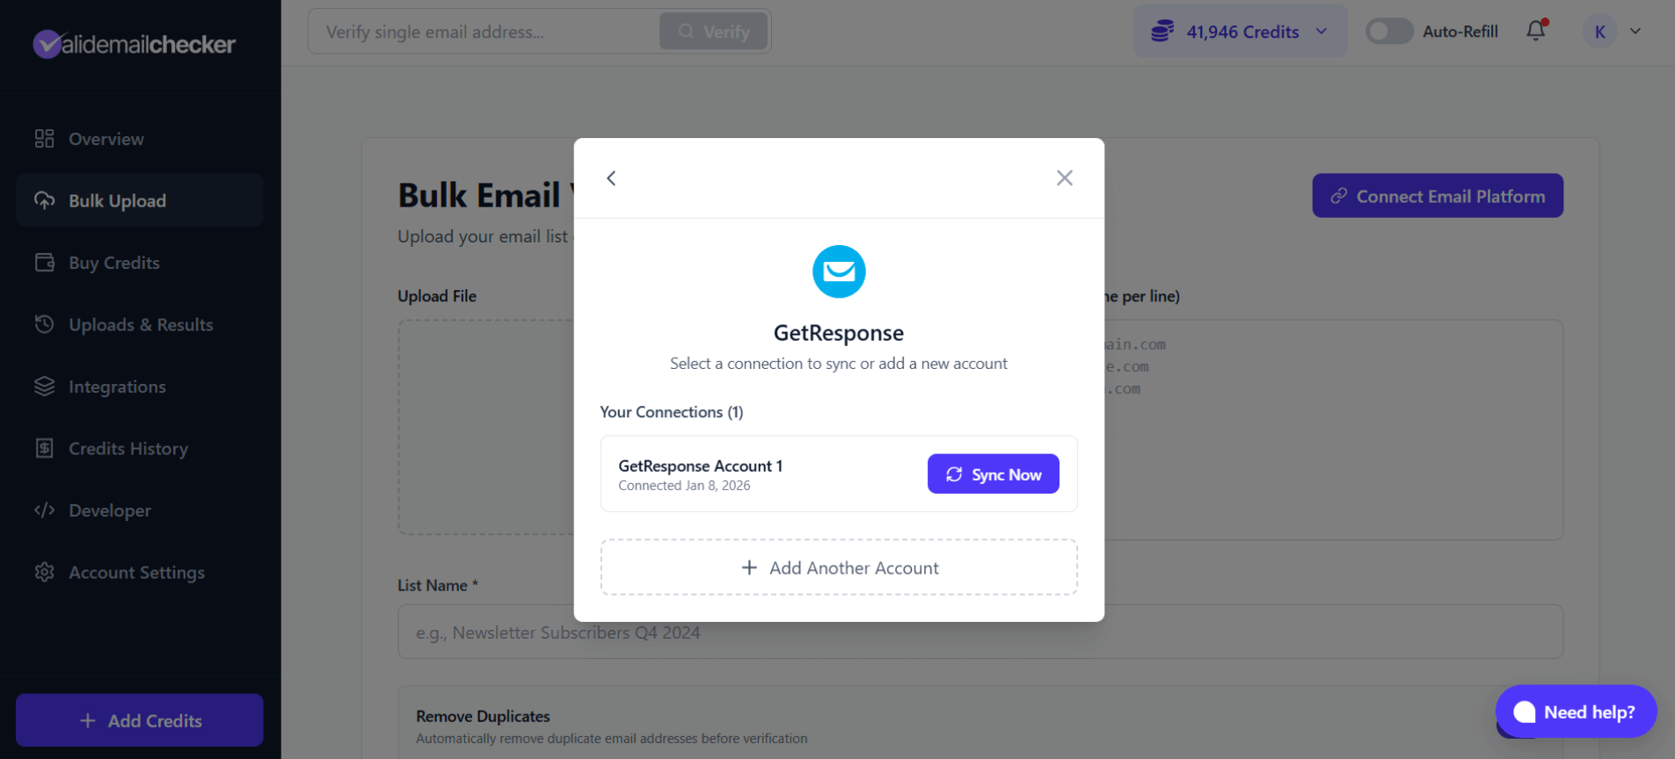This screenshot has width=1675, height=759.
Task: Open Uploads & Results from sidebar
Action: (x=141, y=324)
